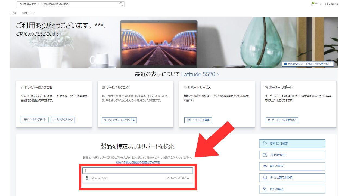Click the PC detect icon on このPCを検出
The image size is (348, 196).
tap(265, 155)
